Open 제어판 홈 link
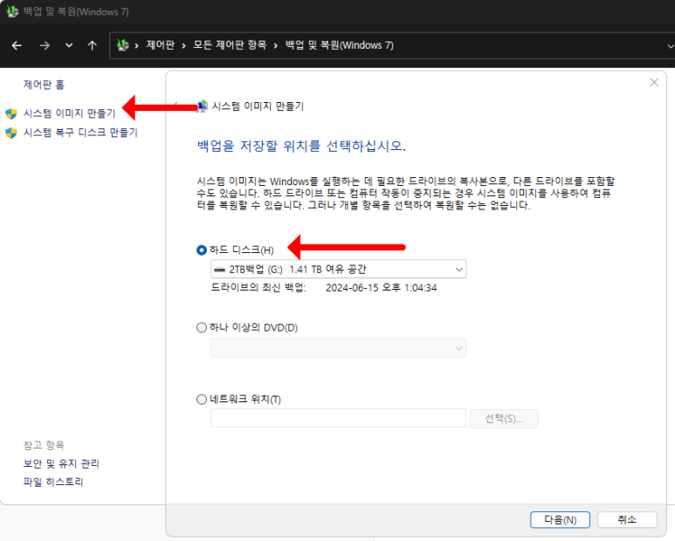 (44, 85)
